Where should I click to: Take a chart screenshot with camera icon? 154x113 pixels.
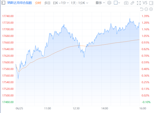point(126,3)
